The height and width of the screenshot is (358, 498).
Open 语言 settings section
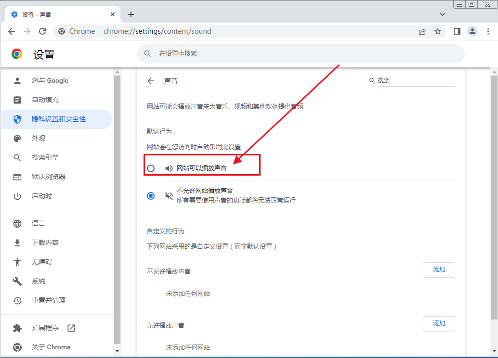click(57, 223)
